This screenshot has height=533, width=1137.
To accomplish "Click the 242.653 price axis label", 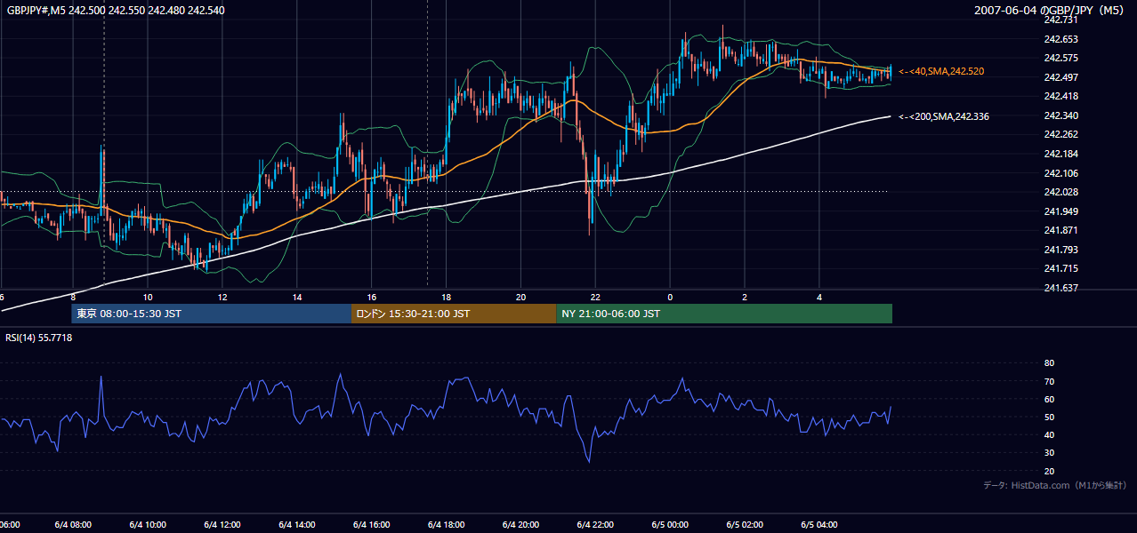I will click(x=1060, y=39).
